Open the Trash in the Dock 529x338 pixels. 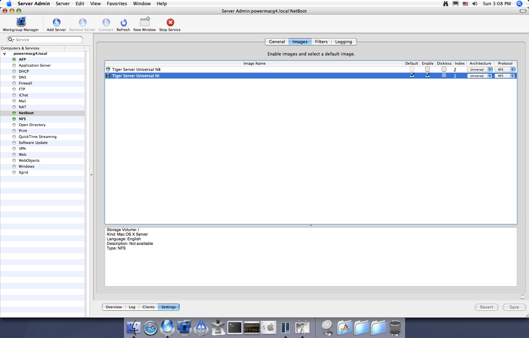point(395,328)
